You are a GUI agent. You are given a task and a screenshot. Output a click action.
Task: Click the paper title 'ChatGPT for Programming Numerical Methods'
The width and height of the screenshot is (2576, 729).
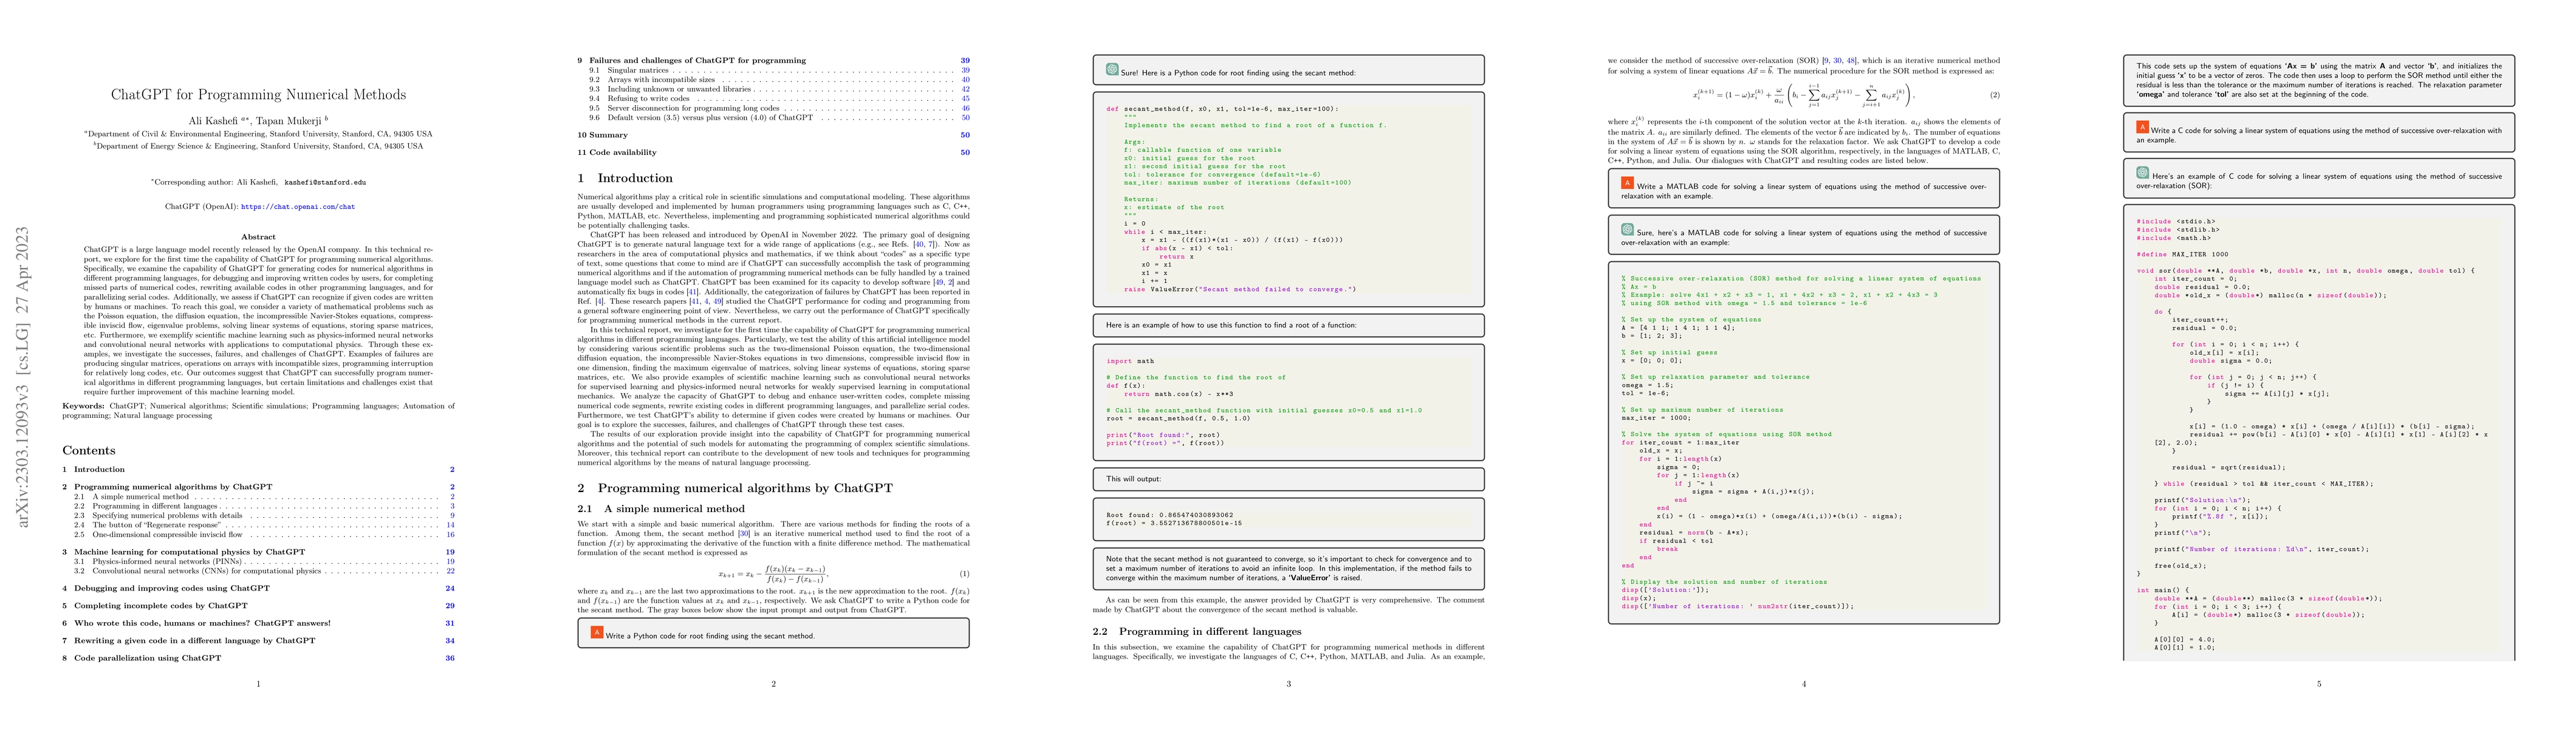point(258,95)
